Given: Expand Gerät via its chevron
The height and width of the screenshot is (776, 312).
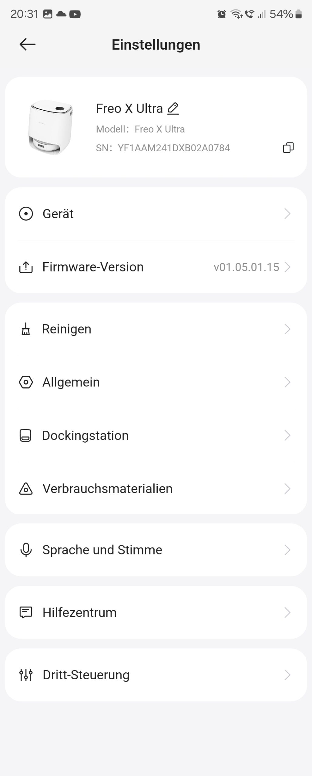Looking at the screenshot, I should [x=287, y=214].
